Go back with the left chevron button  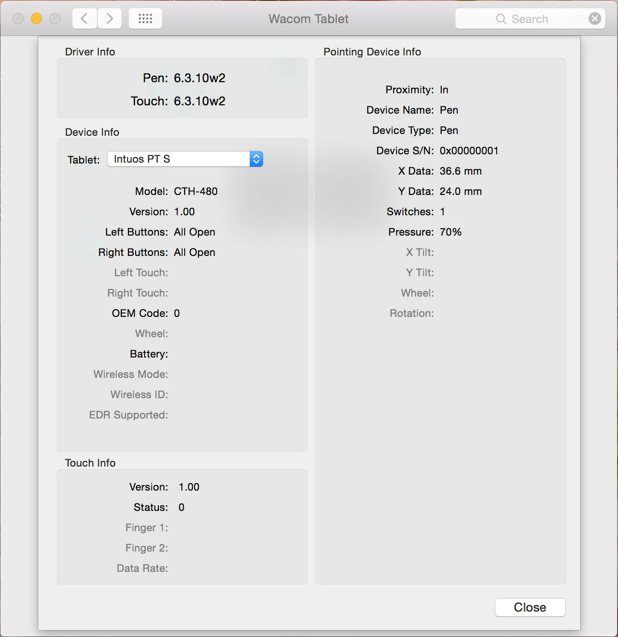[84, 18]
